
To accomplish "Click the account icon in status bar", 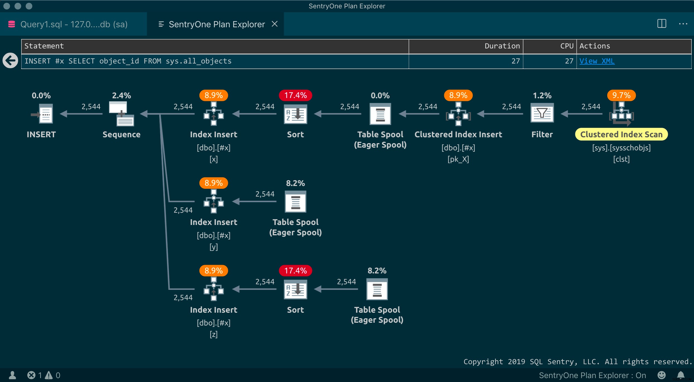I will (12, 375).
